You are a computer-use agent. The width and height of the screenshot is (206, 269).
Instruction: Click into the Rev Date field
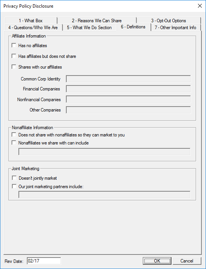click(x=44, y=261)
